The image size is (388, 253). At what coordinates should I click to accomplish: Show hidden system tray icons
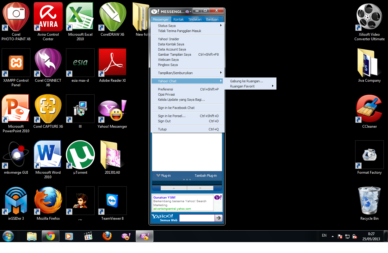pyautogui.click(x=333, y=236)
